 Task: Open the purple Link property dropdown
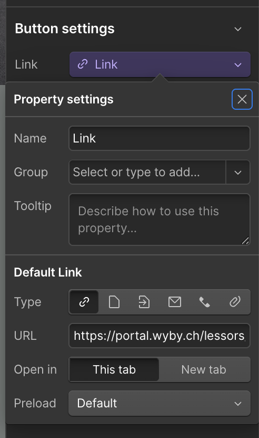pos(160,64)
